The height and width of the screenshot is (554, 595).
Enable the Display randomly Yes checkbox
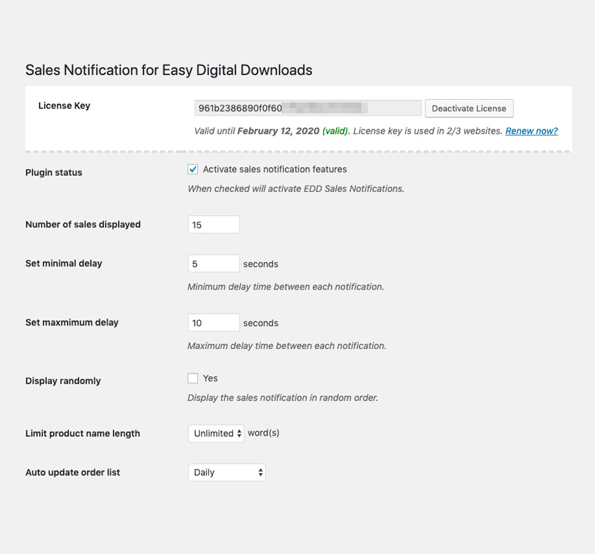[193, 378]
